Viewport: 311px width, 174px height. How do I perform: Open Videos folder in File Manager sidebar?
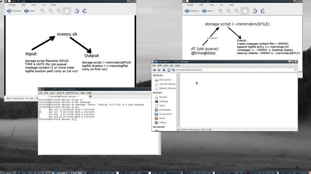coord(160,122)
